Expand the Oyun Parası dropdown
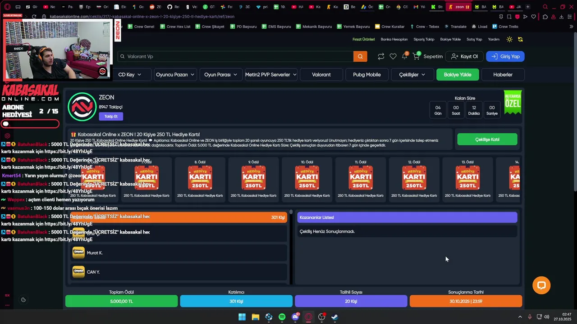 220,75
